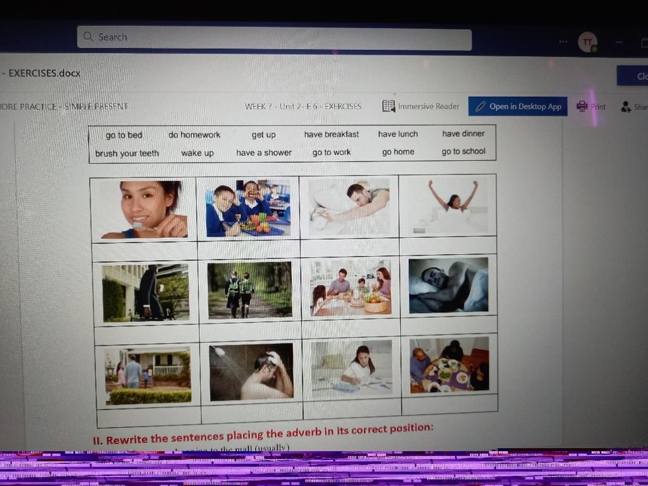Click the phrase 'go to bed'
This screenshot has width=648, height=486.
(124, 135)
